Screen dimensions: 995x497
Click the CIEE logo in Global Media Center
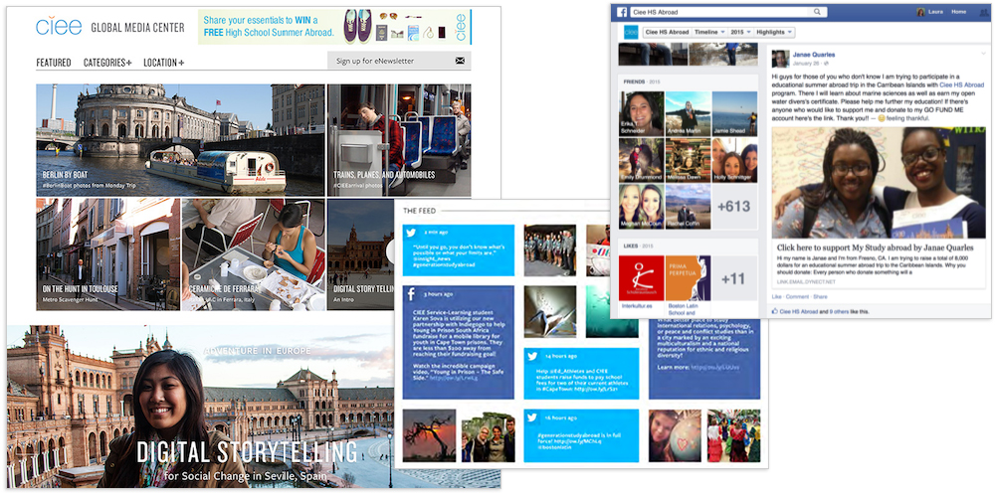(59, 26)
